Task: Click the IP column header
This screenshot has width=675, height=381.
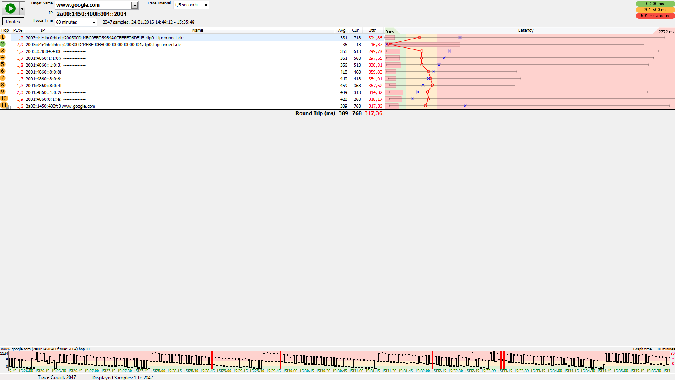Action: (43, 30)
